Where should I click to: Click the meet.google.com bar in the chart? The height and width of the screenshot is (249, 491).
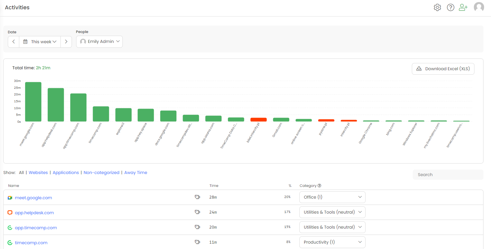(x=33, y=102)
